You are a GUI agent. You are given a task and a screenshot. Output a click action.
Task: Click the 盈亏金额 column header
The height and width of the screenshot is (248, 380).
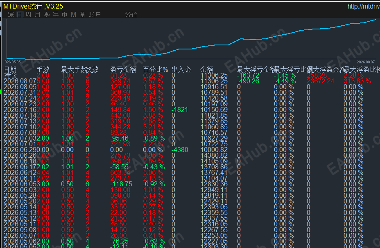pos(123,69)
